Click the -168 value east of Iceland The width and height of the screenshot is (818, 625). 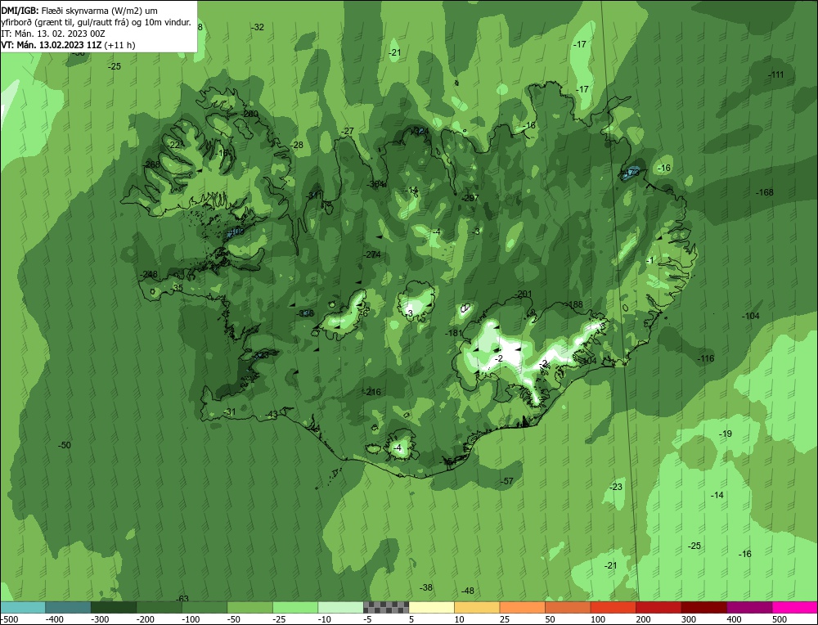click(x=765, y=192)
